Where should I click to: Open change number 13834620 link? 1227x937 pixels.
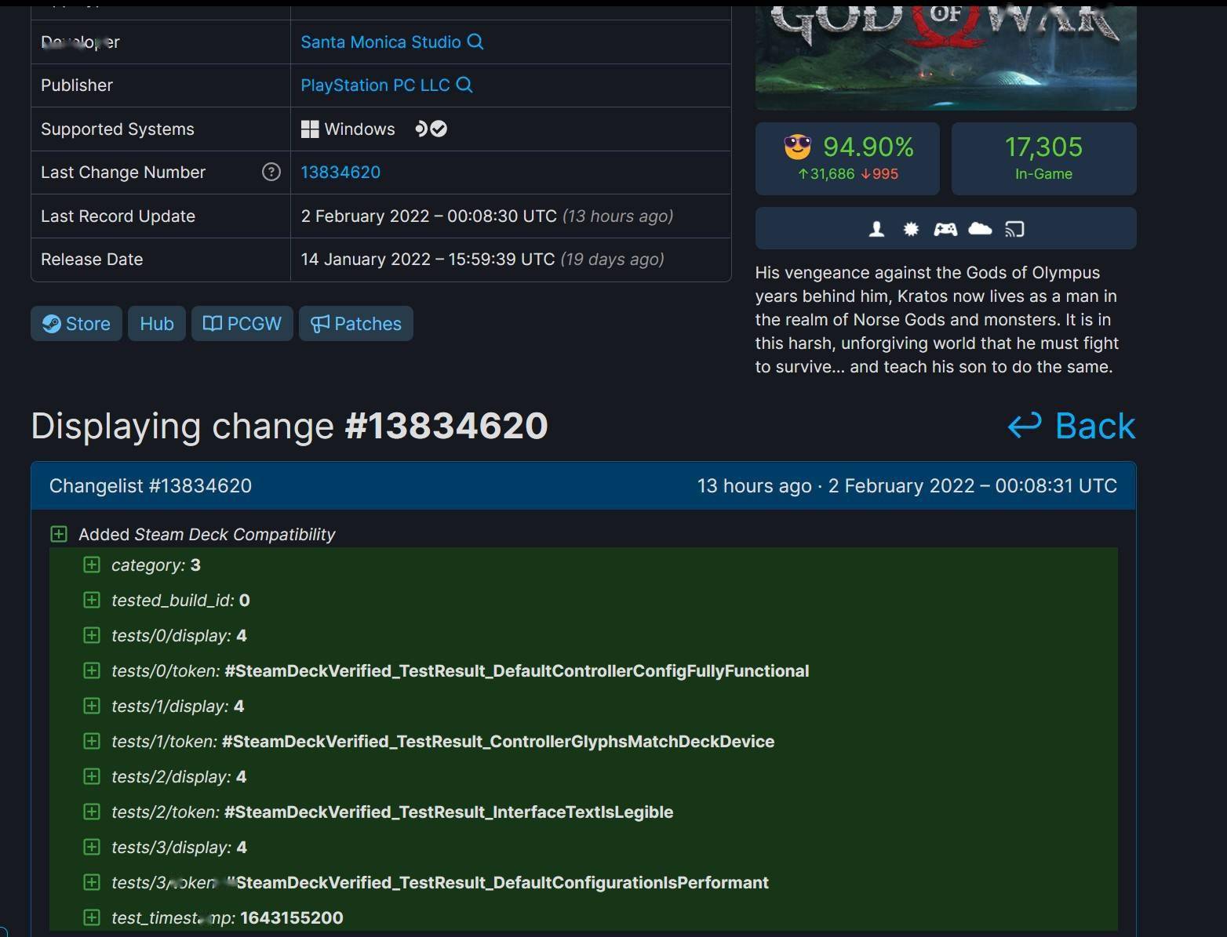click(x=340, y=172)
